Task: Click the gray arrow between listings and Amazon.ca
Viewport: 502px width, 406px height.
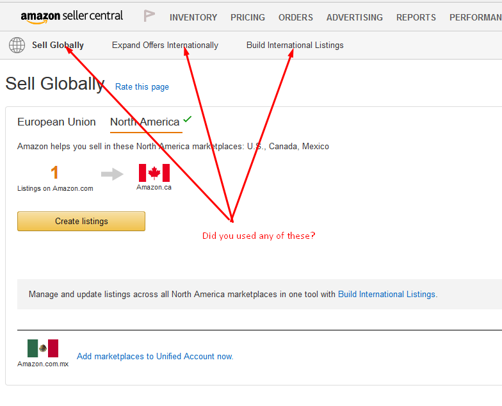Action: [112, 174]
